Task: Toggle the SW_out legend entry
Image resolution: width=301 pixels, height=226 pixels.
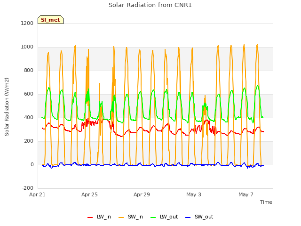Action: click(199, 217)
